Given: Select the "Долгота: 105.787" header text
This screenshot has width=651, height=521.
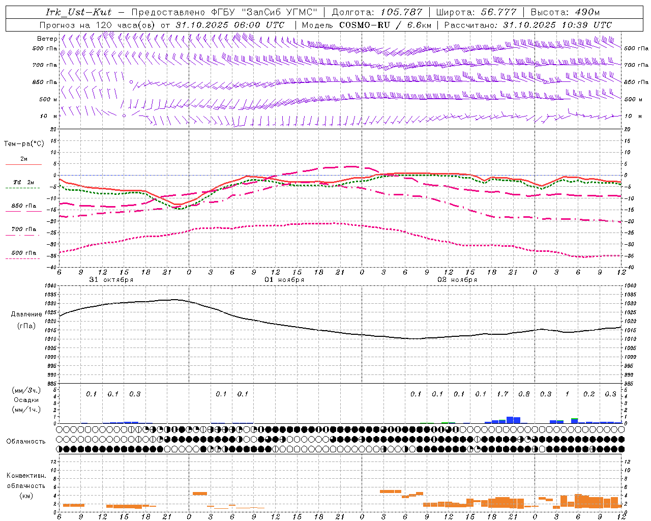Looking at the screenshot, I should coord(377,12).
